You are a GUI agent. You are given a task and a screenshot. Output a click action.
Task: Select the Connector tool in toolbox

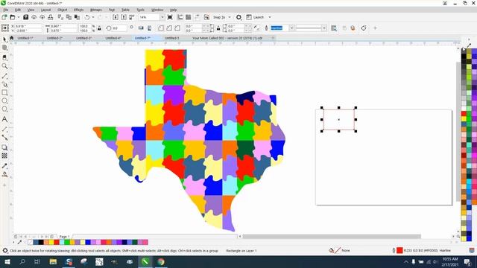[4, 137]
